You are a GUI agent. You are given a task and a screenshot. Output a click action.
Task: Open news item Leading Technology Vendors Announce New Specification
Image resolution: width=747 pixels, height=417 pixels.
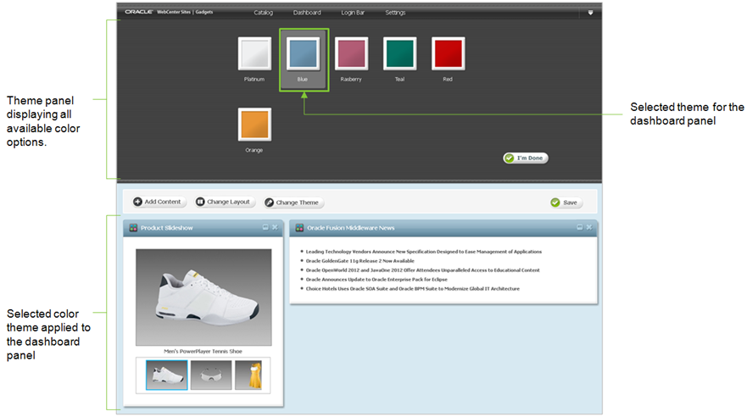[423, 252]
